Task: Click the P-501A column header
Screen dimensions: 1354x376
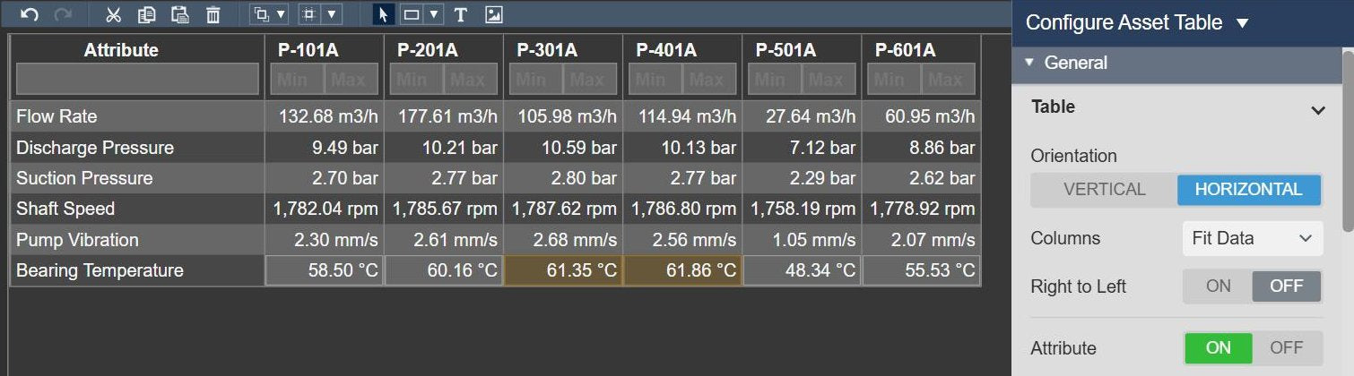Action: (785, 50)
